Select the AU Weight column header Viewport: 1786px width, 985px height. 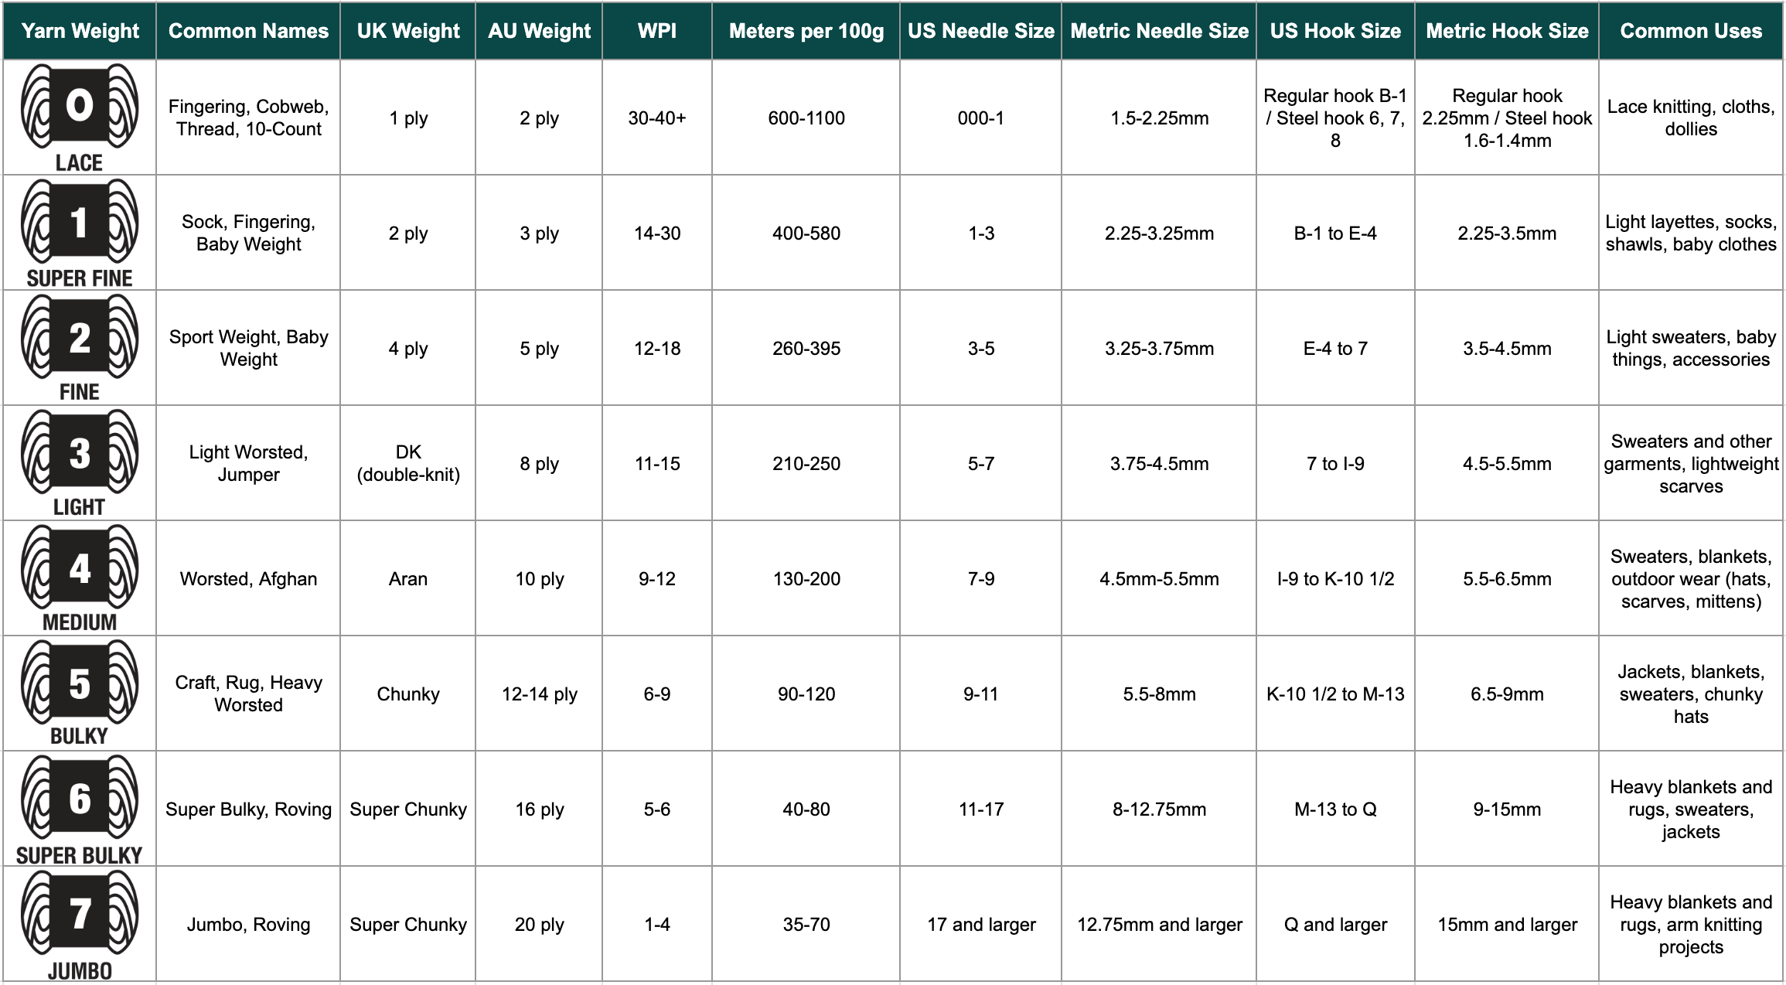[x=539, y=31]
